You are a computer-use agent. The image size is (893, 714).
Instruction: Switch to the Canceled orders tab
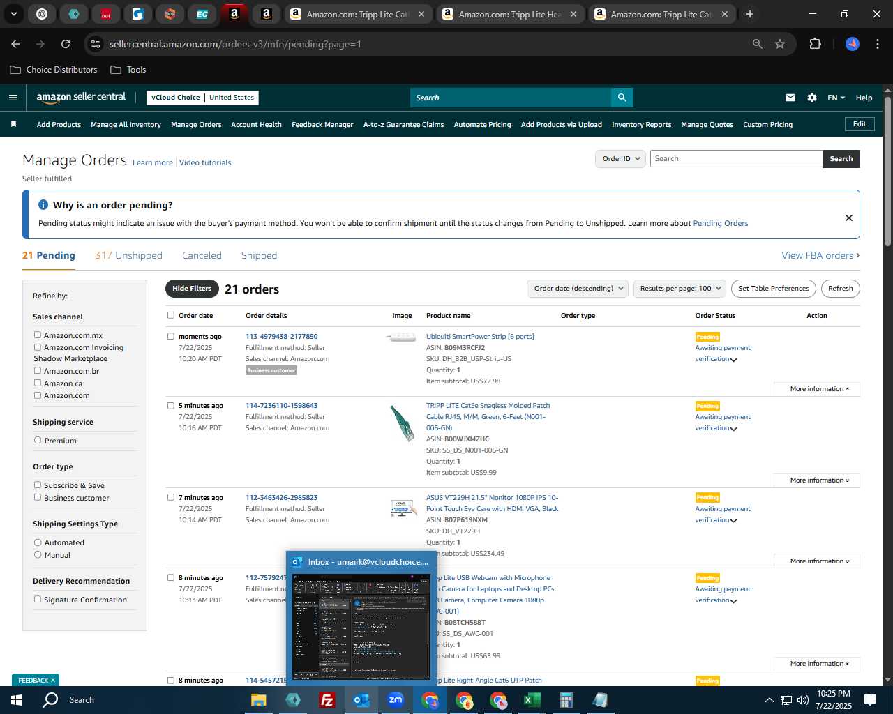[x=202, y=255]
